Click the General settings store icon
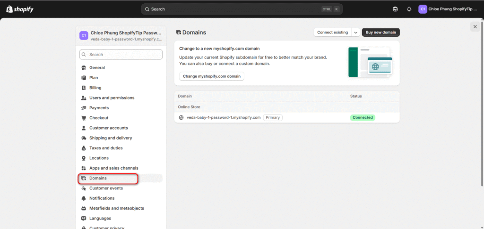 tap(84, 68)
